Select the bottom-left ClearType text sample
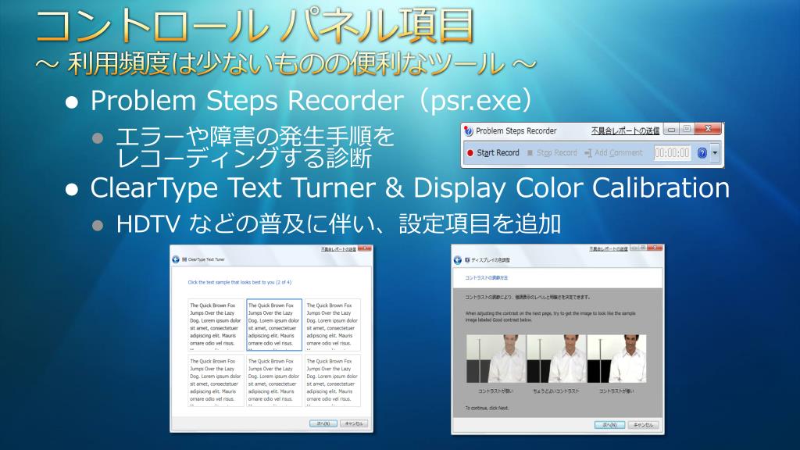This screenshot has width=800, height=450. [216, 380]
